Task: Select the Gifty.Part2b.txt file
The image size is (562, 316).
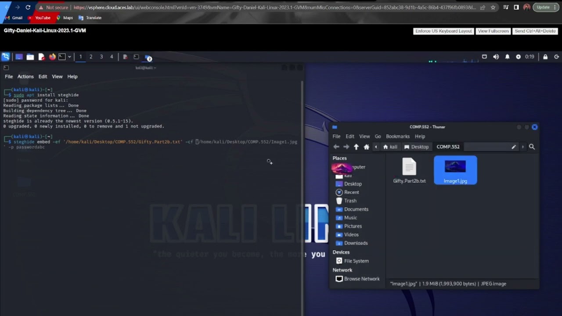Action: (x=409, y=171)
